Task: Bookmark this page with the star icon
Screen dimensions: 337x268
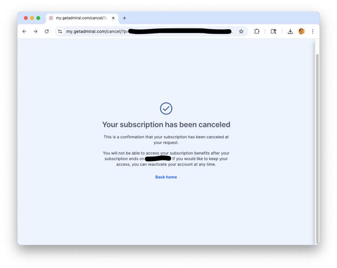Action: click(241, 31)
